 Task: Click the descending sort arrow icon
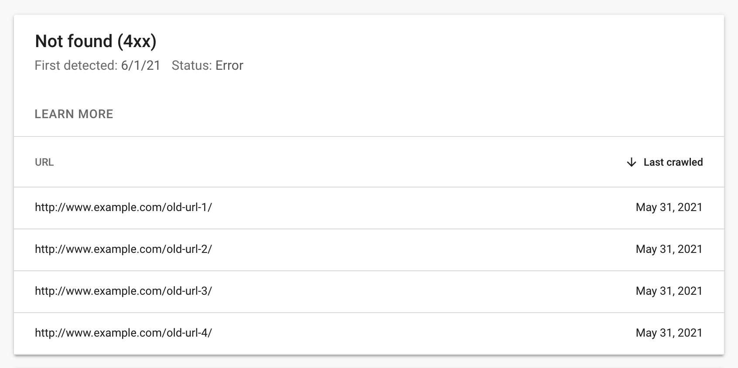(x=631, y=163)
